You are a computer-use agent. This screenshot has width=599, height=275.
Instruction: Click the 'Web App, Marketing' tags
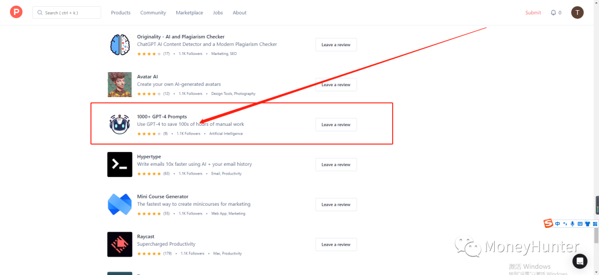coord(228,213)
